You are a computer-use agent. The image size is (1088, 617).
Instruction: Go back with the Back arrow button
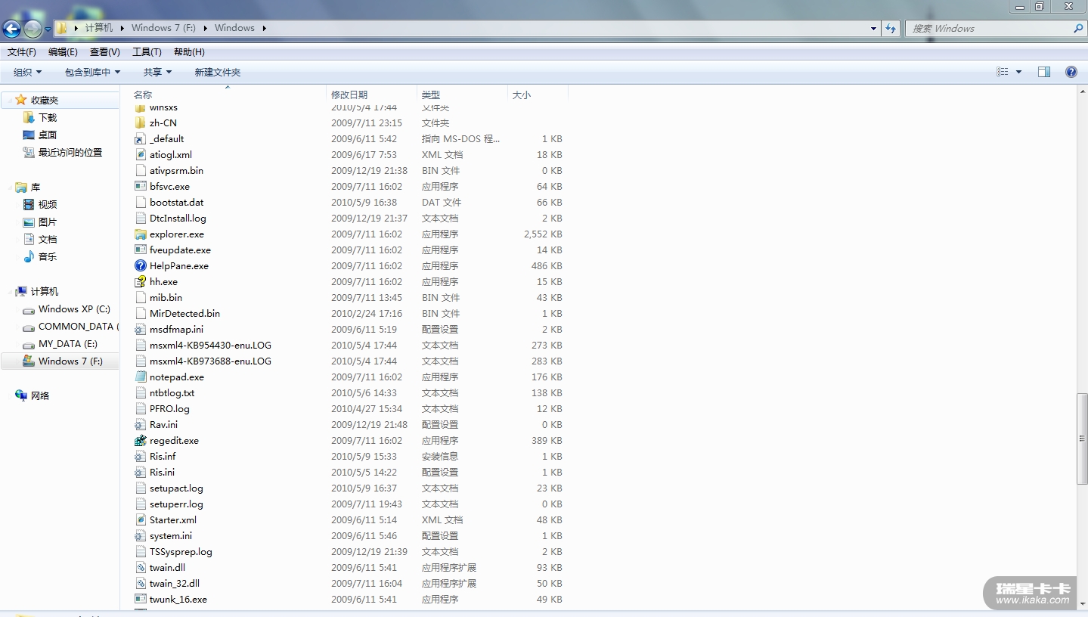coord(11,29)
